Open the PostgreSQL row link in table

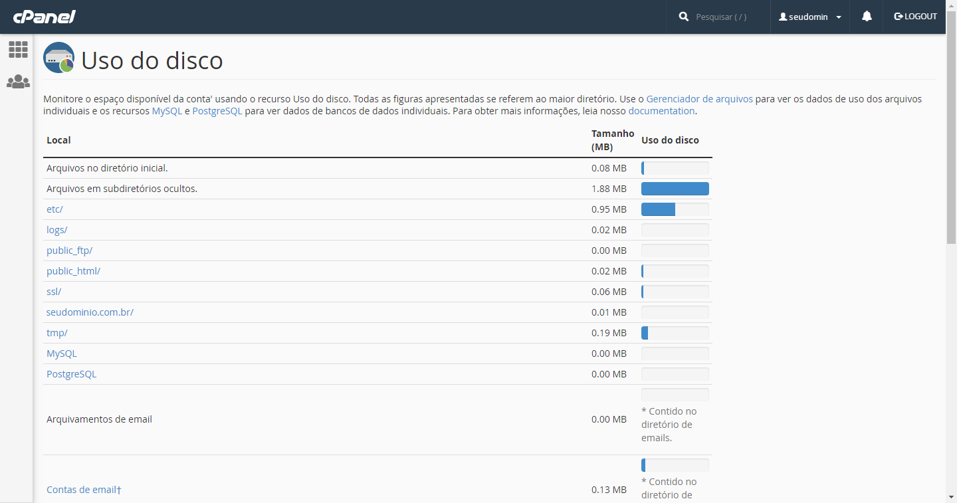click(x=71, y=374)
